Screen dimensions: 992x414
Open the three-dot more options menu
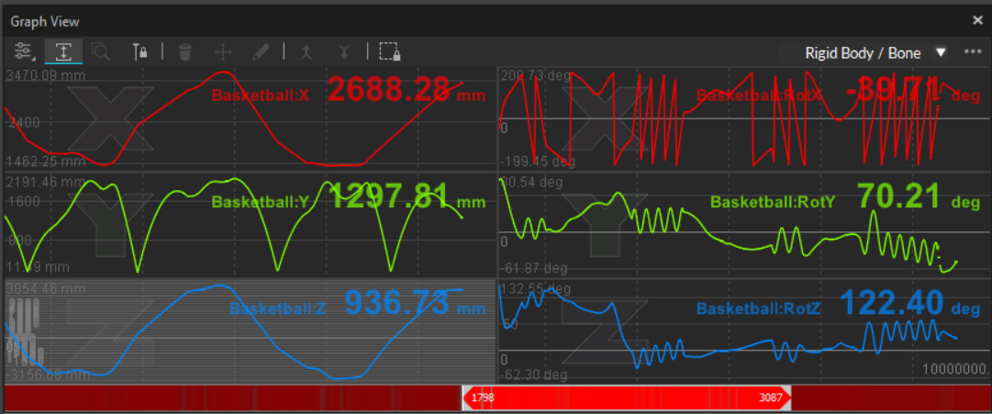(973, 52)
